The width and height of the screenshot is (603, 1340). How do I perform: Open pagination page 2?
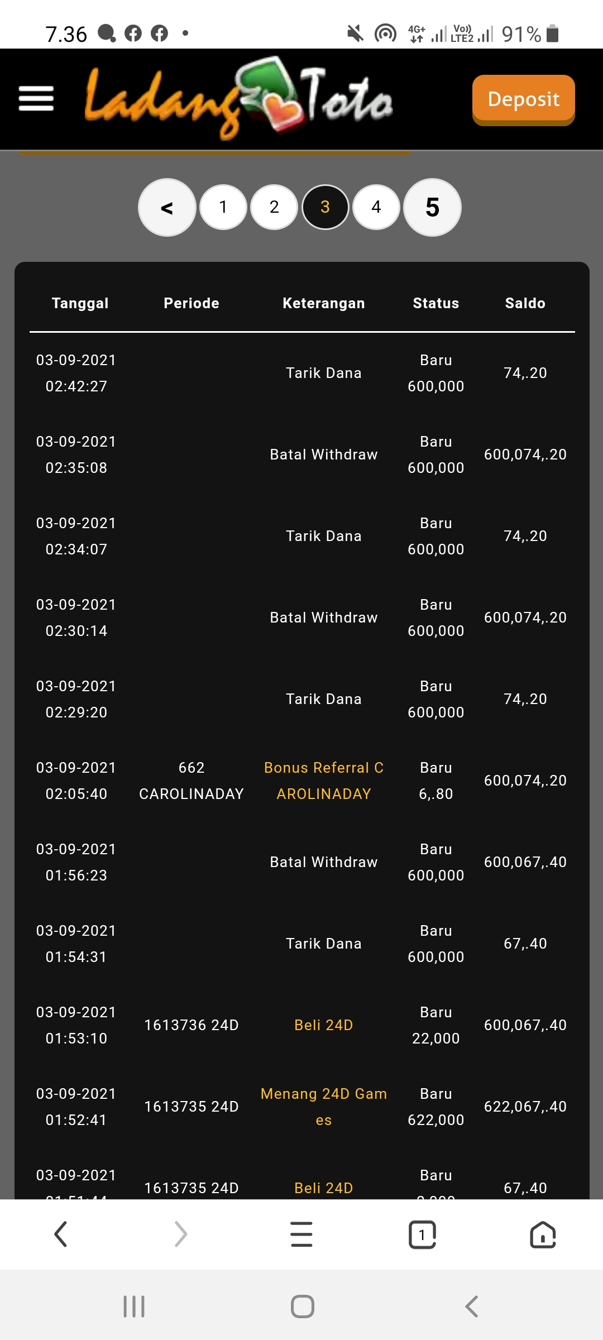(x=274, y=207)
